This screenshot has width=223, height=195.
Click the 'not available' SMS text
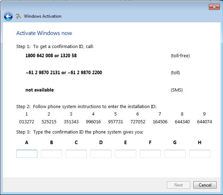(x=40, y=90)
